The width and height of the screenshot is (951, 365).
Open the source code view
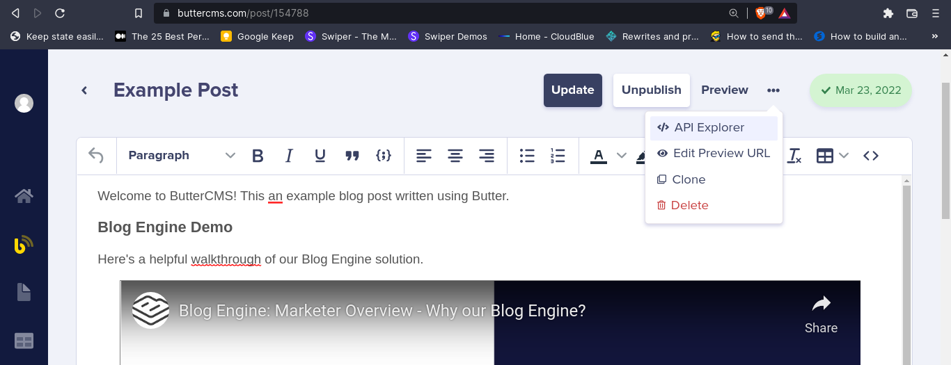871,156
